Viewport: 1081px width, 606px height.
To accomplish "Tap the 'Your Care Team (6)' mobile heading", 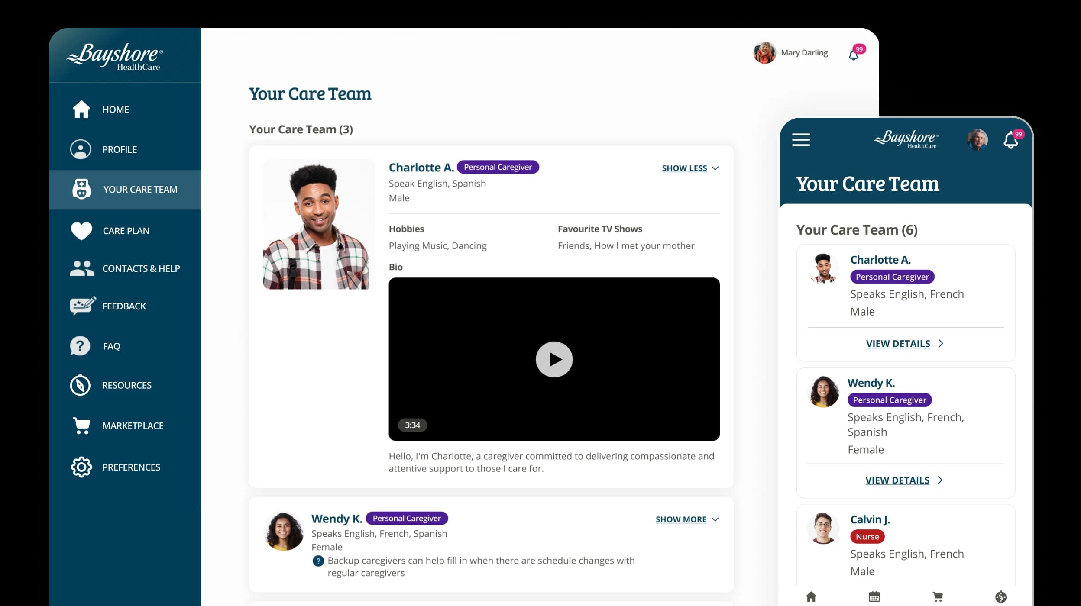I will tap(857, 230).
